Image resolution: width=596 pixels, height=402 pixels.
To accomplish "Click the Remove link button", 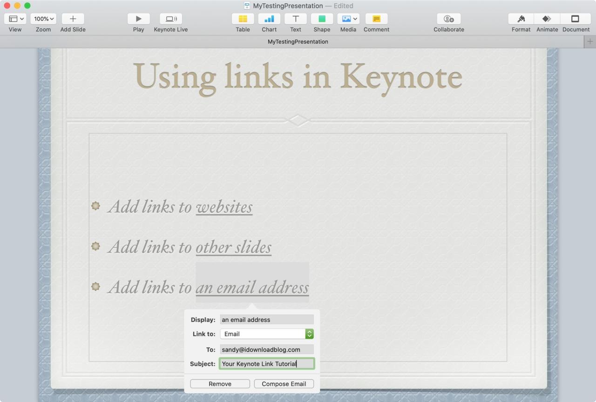I will coord(220,384).
